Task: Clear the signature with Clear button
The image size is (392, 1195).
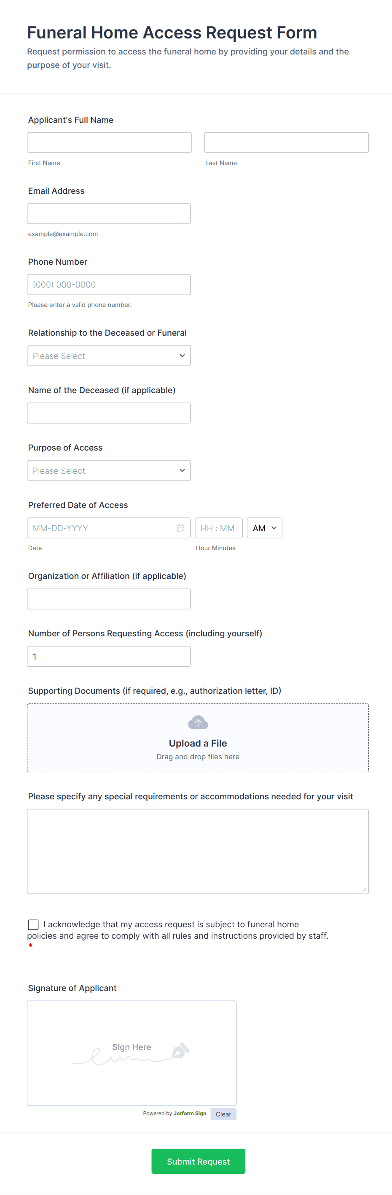Action: pyautogui.click(x=223, y=1114)
